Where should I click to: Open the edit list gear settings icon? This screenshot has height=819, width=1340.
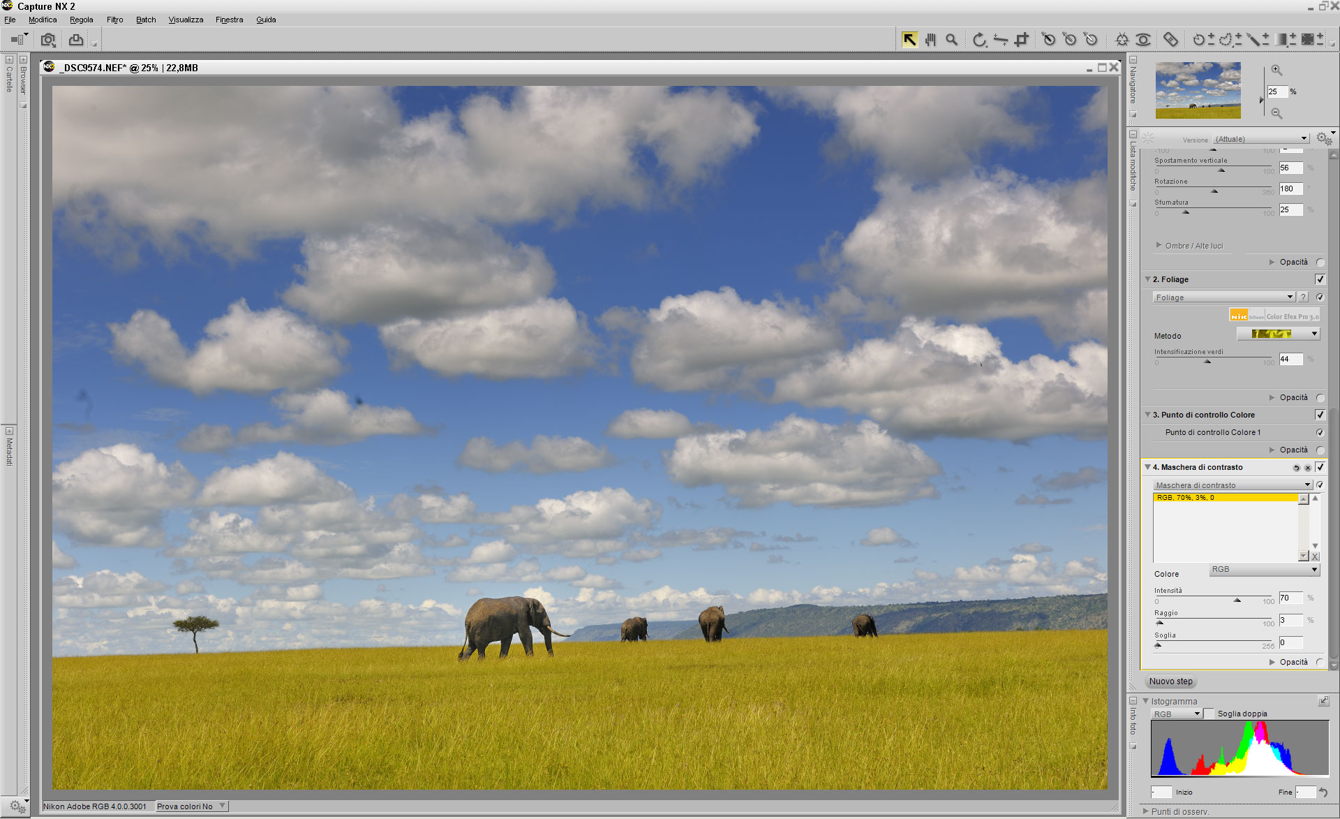[1323, 138]
